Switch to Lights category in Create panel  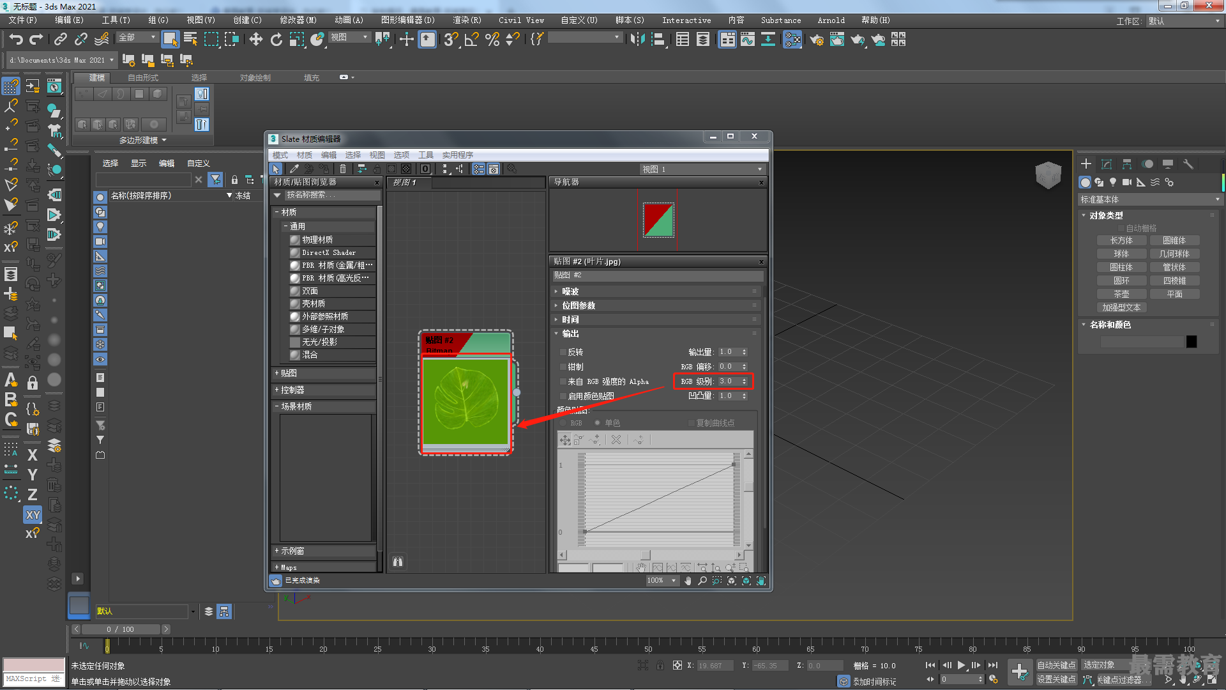coord(1113,182)
